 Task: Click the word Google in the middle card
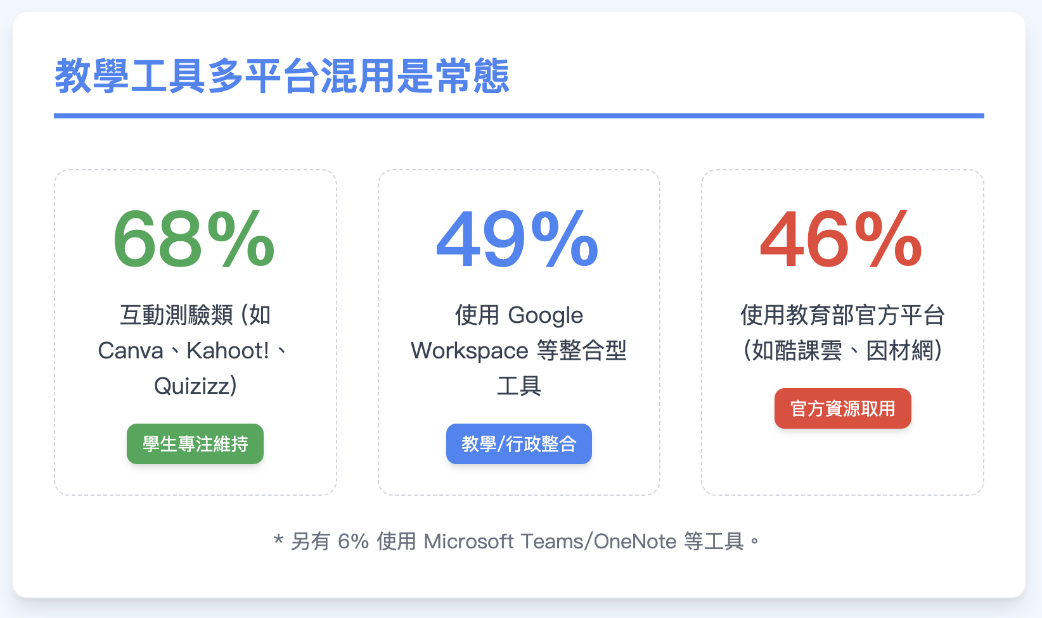pyautogui.click(x=545, y=315)
